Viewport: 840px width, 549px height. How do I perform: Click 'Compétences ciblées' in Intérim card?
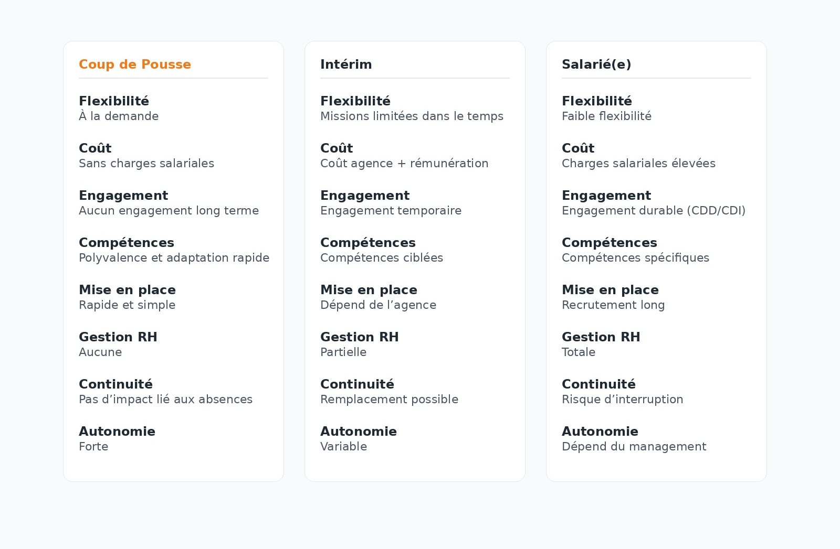[382, 258]
